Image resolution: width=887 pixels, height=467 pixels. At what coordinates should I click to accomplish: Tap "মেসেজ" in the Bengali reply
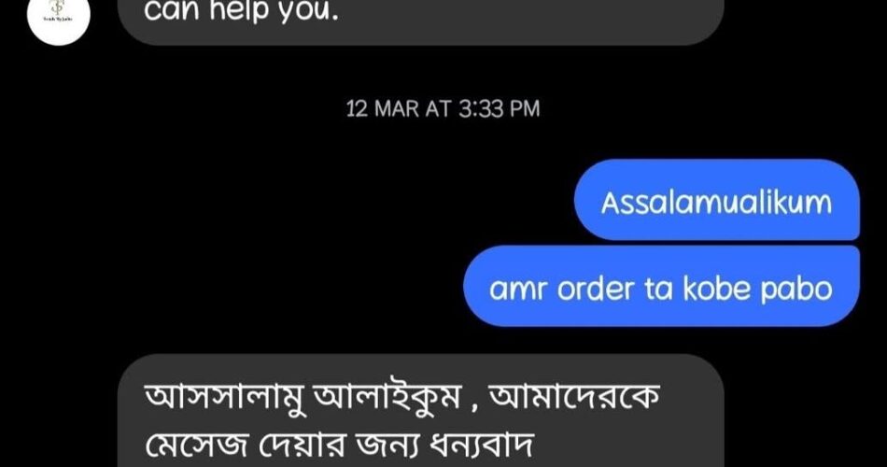click(x=197, y=445)
